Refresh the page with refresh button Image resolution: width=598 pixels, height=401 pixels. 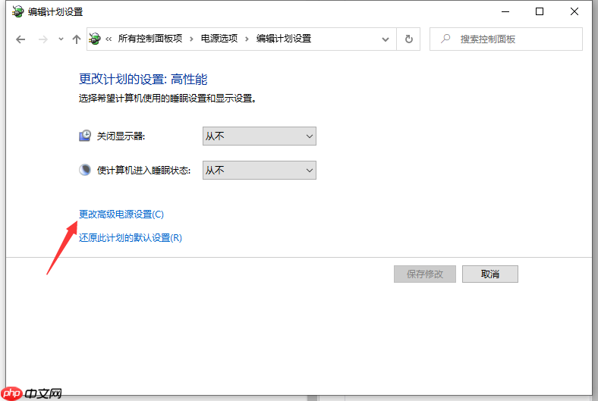tap(408, 39)
